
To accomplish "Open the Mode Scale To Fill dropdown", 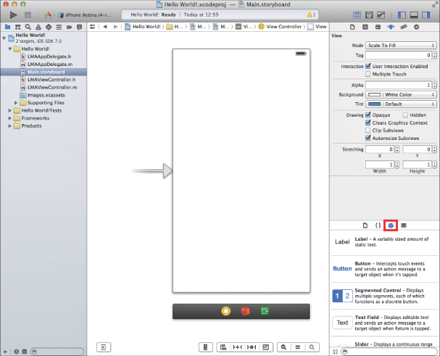I will (401, 45).
